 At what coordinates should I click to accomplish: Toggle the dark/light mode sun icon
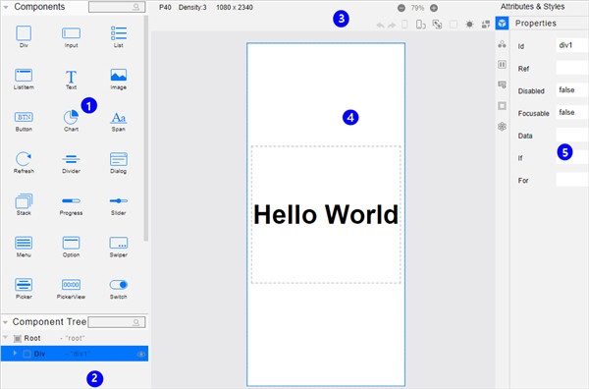[x=469, y=25]
